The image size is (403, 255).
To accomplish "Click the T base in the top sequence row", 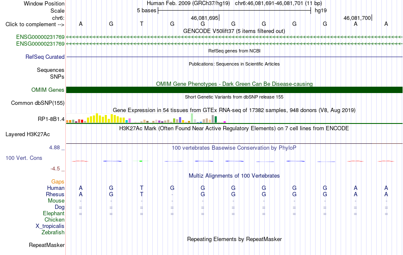I will pos(142,24).
